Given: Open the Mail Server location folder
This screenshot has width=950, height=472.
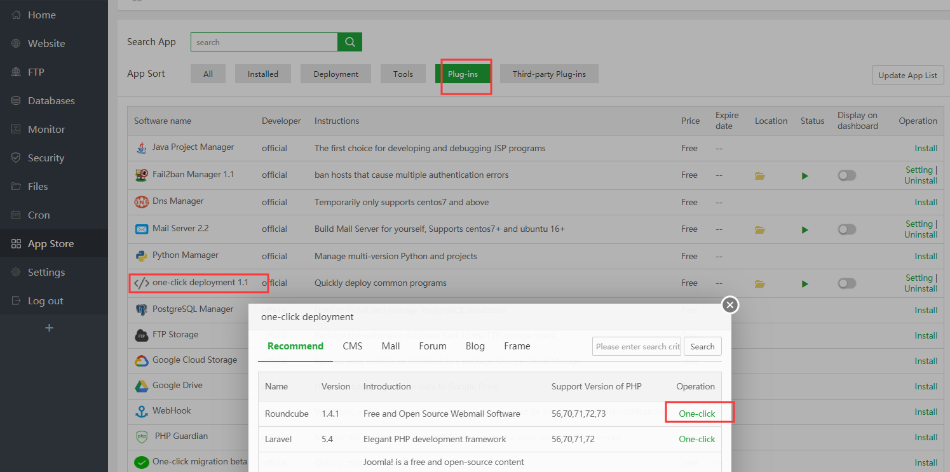Looking at the screenshot, I should [759, 230].
